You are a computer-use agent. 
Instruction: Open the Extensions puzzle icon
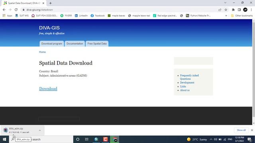point(233,10)
